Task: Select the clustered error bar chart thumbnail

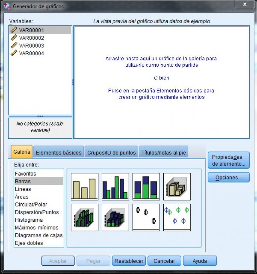Action: tap(177, 217)
